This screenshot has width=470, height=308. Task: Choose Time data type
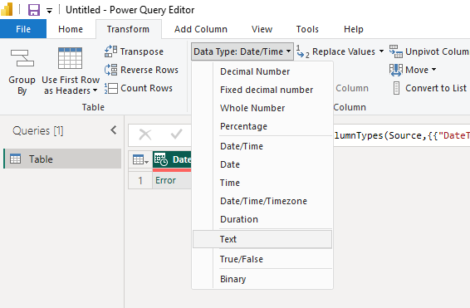(262, 183)
